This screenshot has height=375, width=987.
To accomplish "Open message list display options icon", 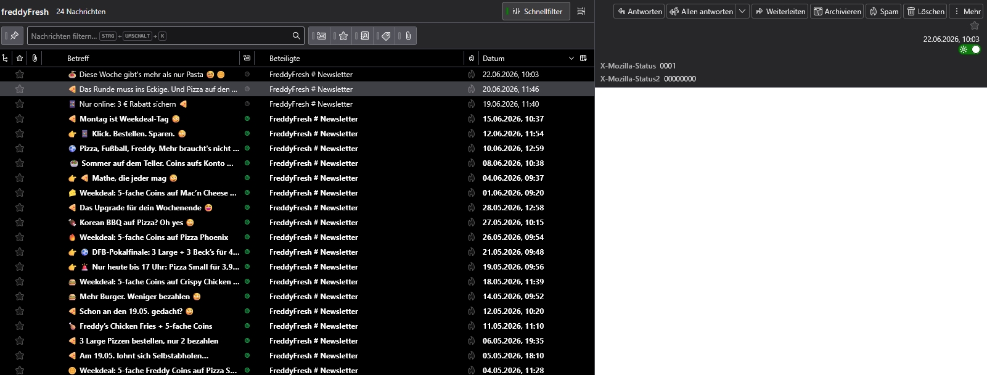I will (581, 11).
